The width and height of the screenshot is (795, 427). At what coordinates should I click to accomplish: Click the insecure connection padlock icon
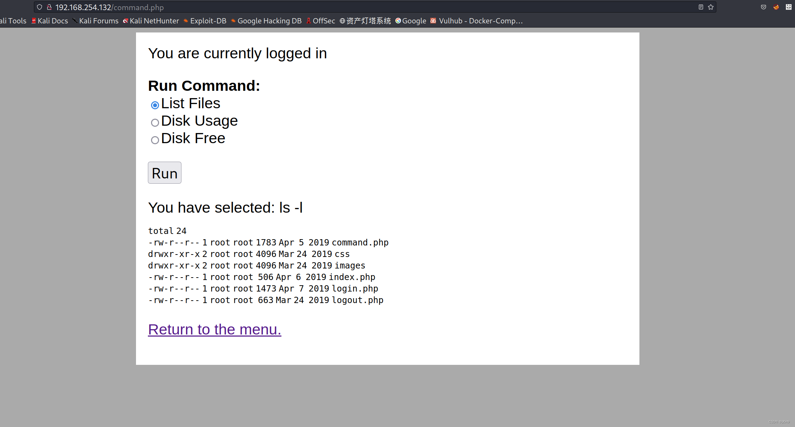point(49,7)
